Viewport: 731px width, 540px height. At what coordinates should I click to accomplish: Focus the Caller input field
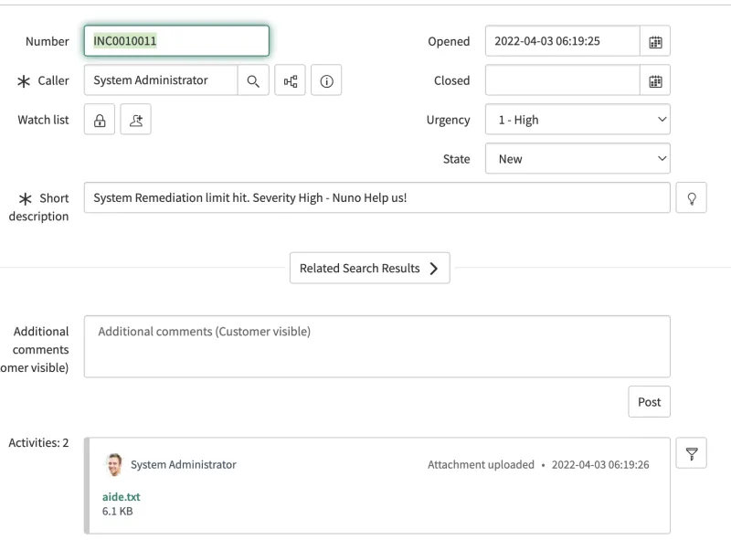161,80
